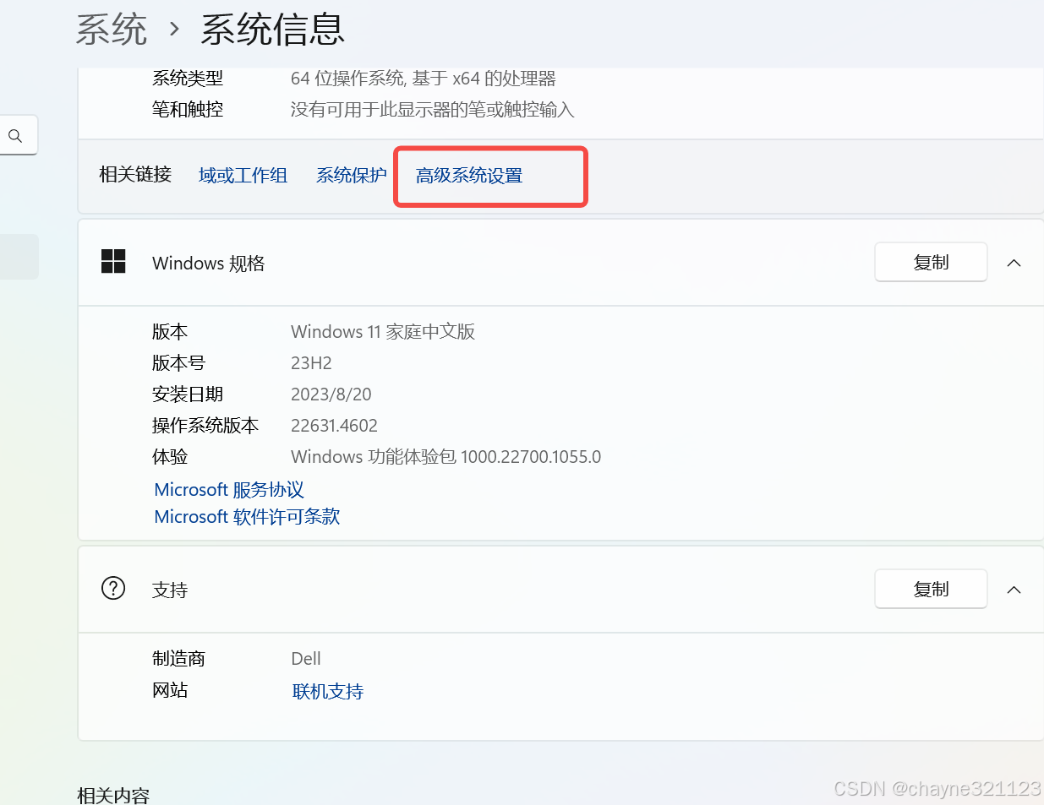1044x805 pixels.
Task: Open Microsoft 软件许可条款 link
Action: (247, 517)
